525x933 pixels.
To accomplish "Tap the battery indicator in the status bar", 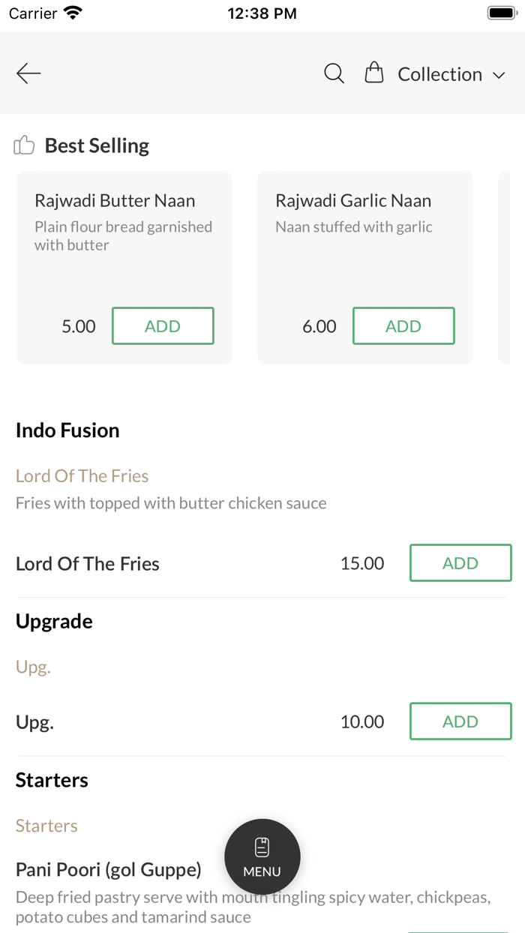I will tap(501, 12).
